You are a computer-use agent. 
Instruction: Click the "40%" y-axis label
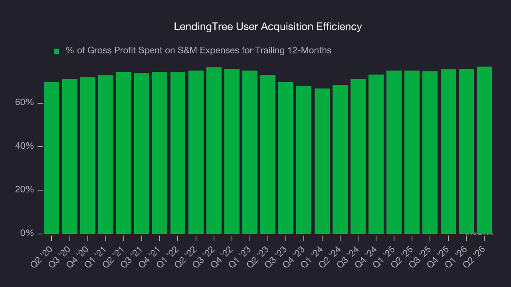(x=24, y=146)
